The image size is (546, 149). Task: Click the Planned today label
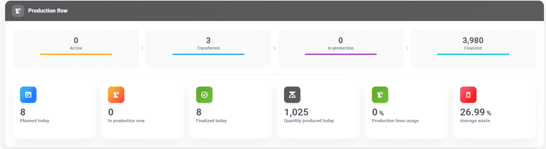tap(35, 121)
